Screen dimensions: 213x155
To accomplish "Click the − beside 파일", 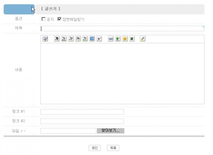I will [25, 131].
